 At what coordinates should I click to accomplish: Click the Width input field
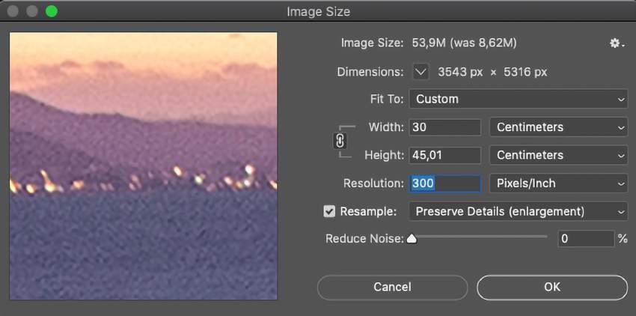pyautogui.click(x=444, y=127)
